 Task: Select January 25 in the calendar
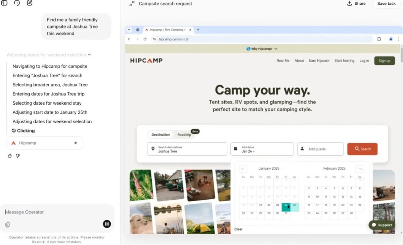pos(295,205)
